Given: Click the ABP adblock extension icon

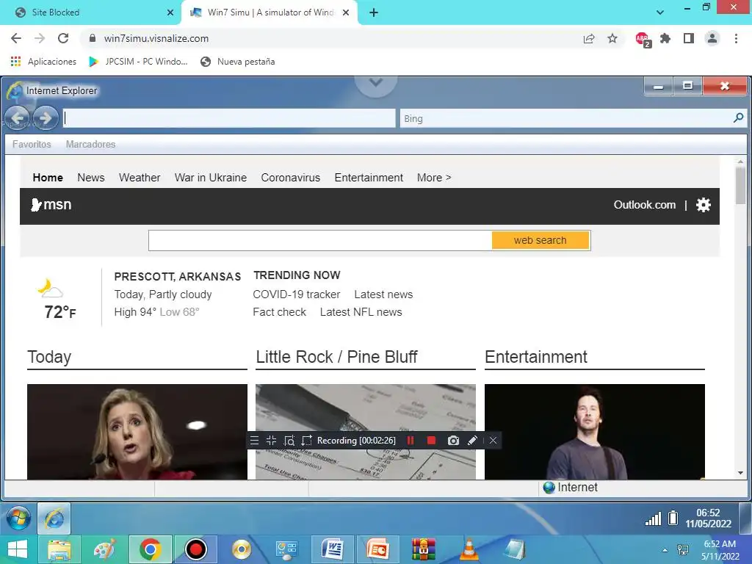Looking at the screenshot, I should tap(643, 40).
